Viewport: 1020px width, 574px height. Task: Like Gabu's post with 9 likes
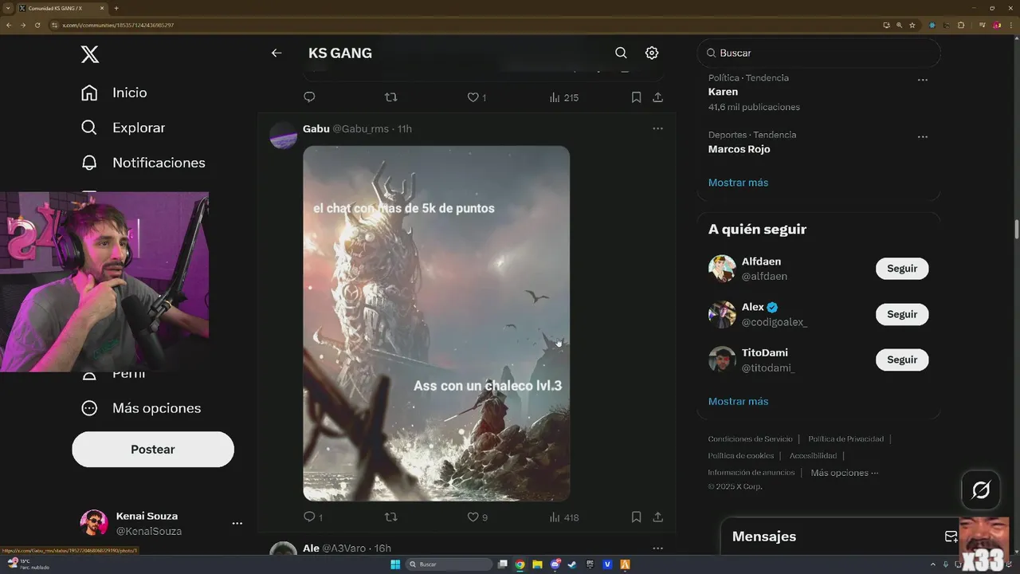click(x=477, y=517)
